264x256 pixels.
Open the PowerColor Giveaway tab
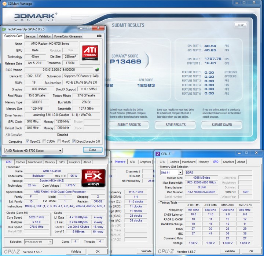(x=68, y=36)
